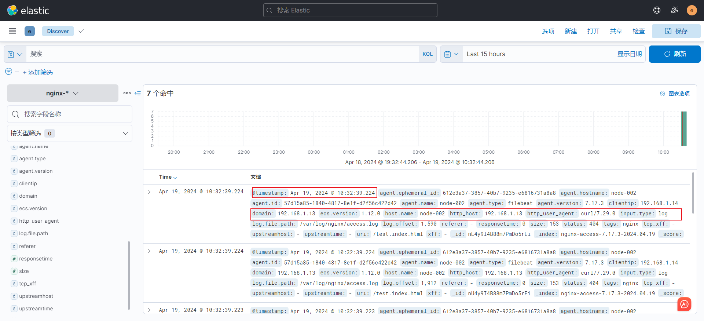Click the histogram date range caption
704x321 pixels.
coord(420,162)
